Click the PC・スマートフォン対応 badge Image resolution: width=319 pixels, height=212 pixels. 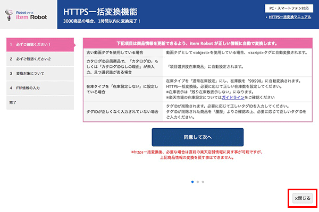click(290, 8)
